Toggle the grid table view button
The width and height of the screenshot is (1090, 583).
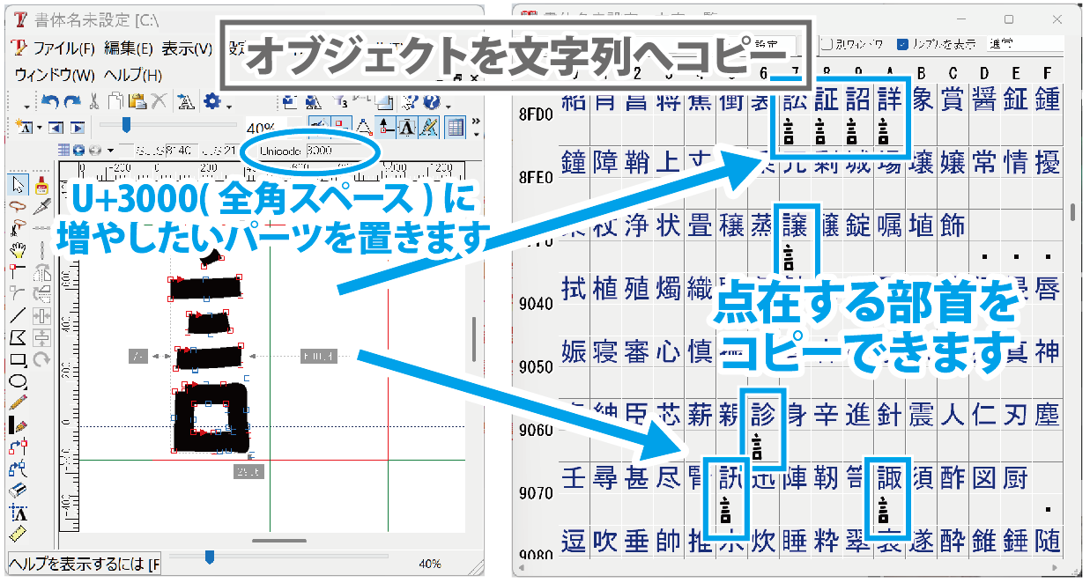pyautogui.click(x=456, y=128)
